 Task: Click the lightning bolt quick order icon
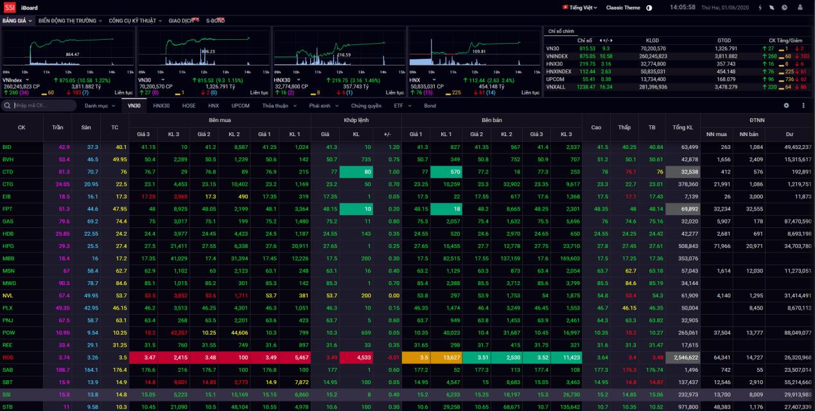(x=760, y=8)
